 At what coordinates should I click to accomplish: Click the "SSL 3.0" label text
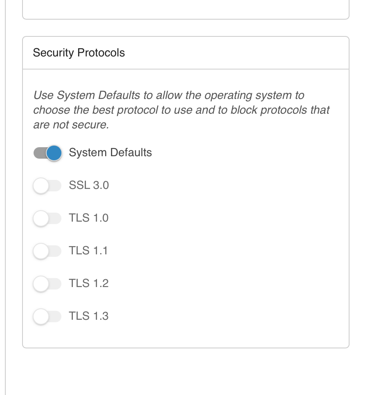click(89, 186)
